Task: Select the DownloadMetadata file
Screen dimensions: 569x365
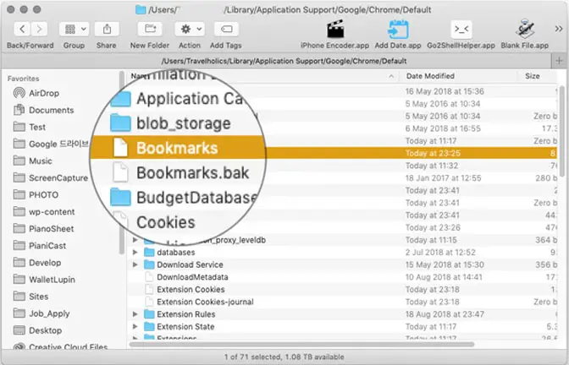Action: pyautogui.click(x=343, y=277)
